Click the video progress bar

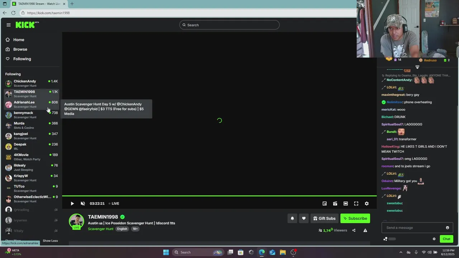point(219,196)
